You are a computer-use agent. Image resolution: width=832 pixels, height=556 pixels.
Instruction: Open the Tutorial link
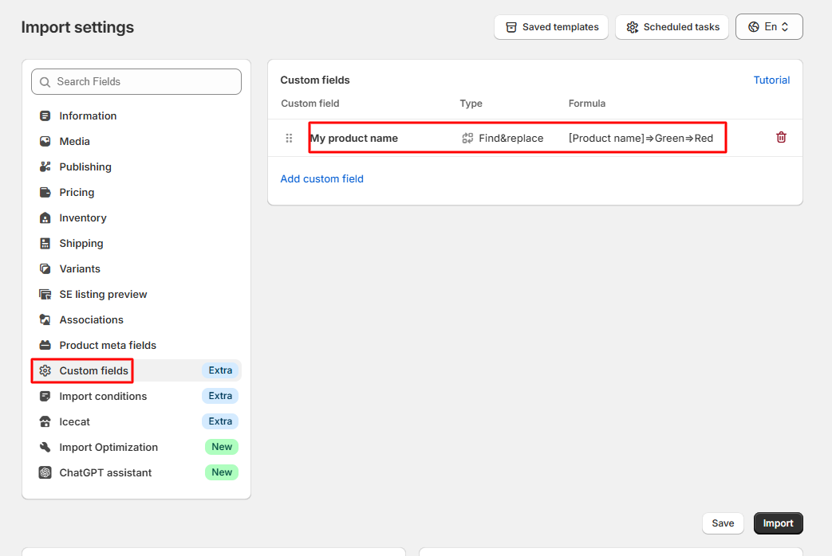point(771,80)
